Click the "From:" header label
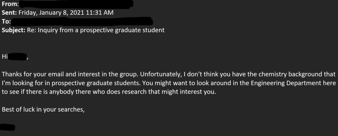Screen dimensions: 338x136 point(9,5)
